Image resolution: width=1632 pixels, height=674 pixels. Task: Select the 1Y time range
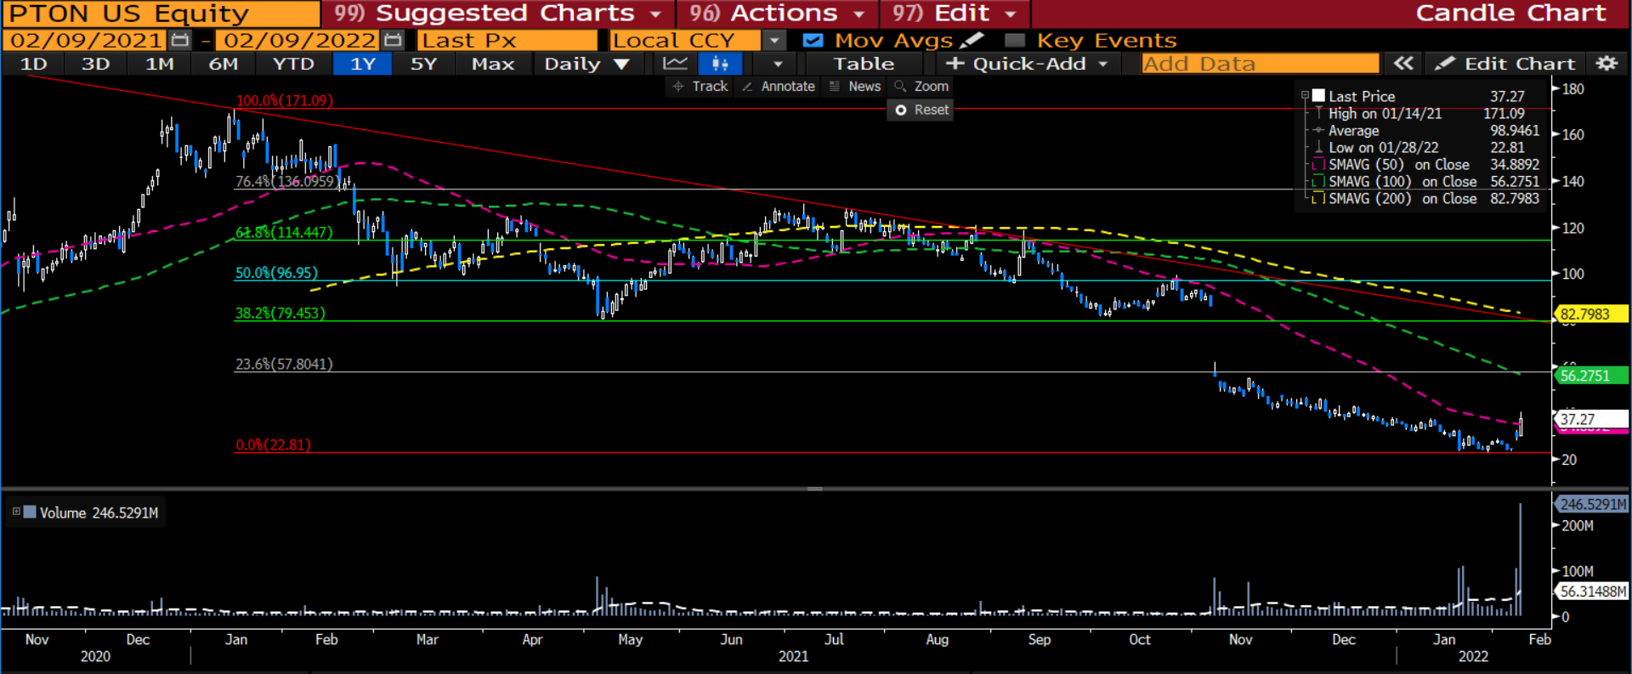click(x=363, y=64)
